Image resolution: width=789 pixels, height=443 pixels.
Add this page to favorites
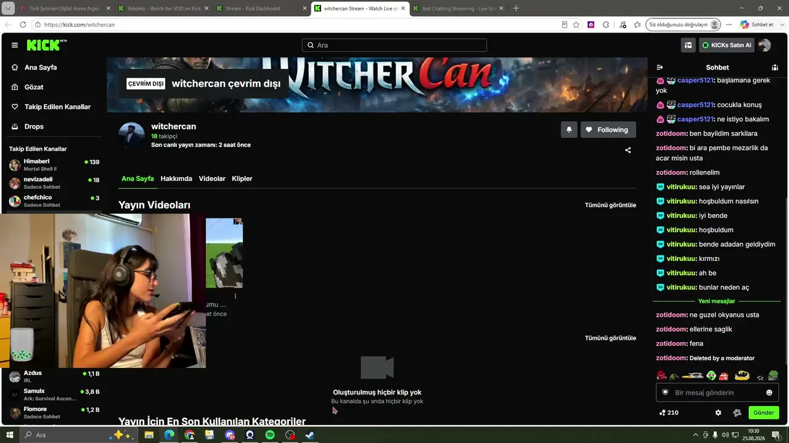[x=576, y=25]
